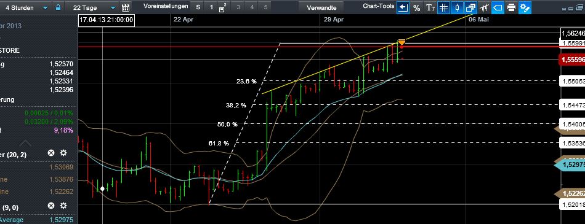
Task: Select preset S
Action: click(198, 7)
